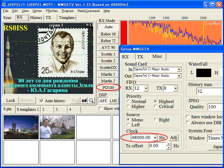This screenshot has height=168, width=224.
Task: Toggle the AFC DSP button
Action: pos(103,101)
